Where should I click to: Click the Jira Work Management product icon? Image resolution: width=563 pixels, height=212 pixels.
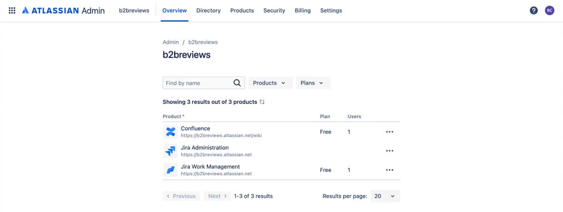pos(170,170)
